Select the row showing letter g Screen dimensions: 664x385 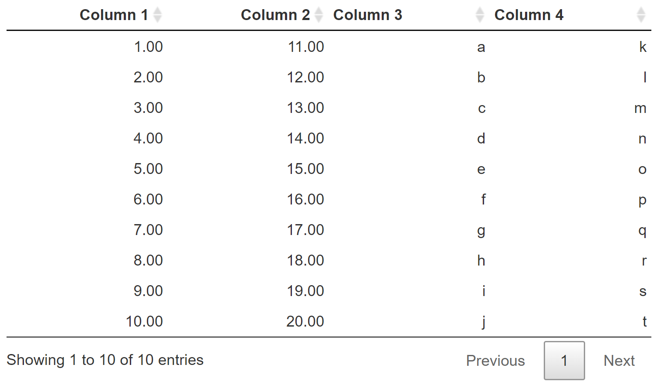(x=481, y=230)
